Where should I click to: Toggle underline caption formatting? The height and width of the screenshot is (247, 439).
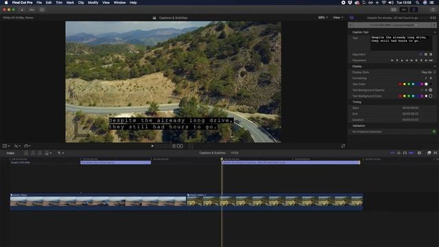coord(431,78)
